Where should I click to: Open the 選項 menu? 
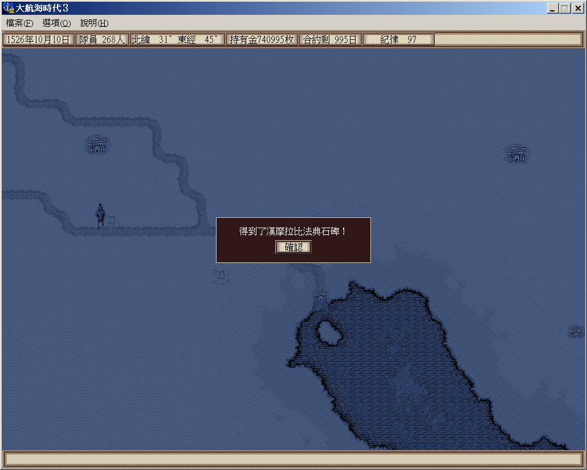[x=56, y=23]
